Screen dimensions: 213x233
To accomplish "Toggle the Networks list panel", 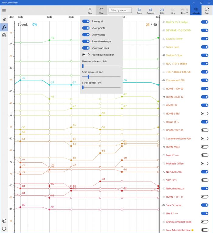I will click(196, 11).
